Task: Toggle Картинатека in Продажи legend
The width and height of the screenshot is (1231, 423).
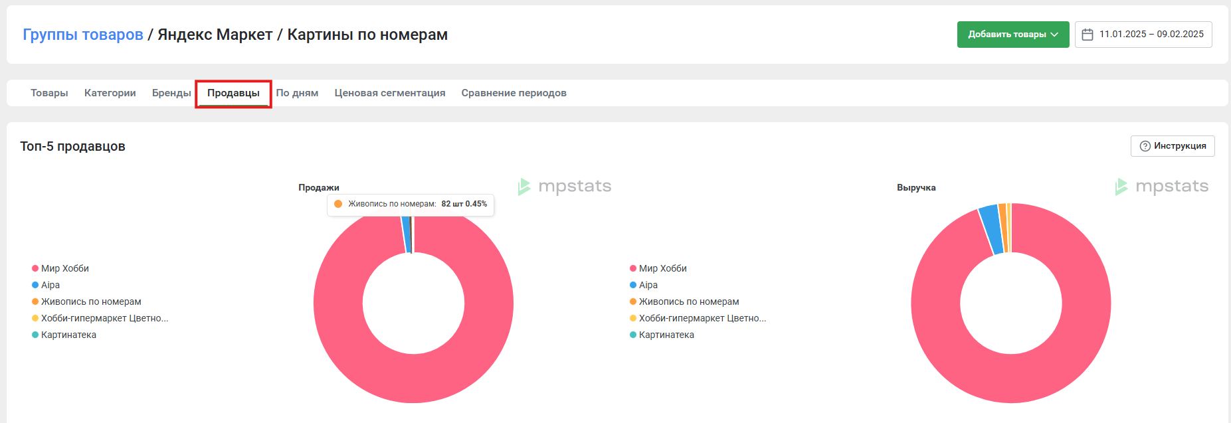Action: [x=64, y=335]
